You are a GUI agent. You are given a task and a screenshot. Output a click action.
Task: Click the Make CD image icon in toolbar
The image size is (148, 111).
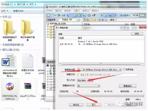75,15
